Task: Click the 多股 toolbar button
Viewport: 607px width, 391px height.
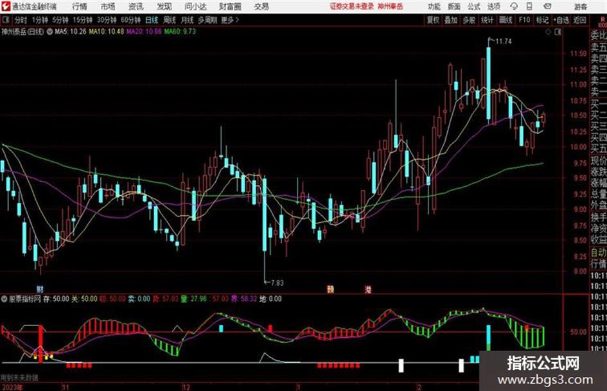Action: [x=469, y=20]
